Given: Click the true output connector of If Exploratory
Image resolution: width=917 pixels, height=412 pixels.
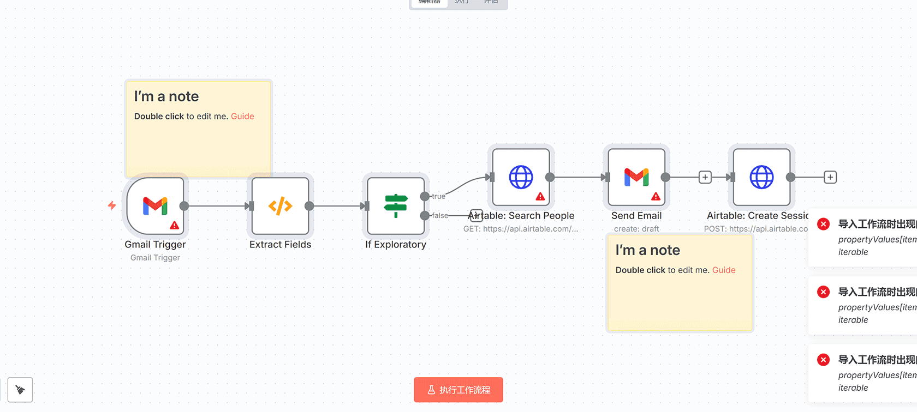Looking at the screenshot, I should [425, 196].
